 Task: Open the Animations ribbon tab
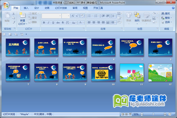coord(47,8)
